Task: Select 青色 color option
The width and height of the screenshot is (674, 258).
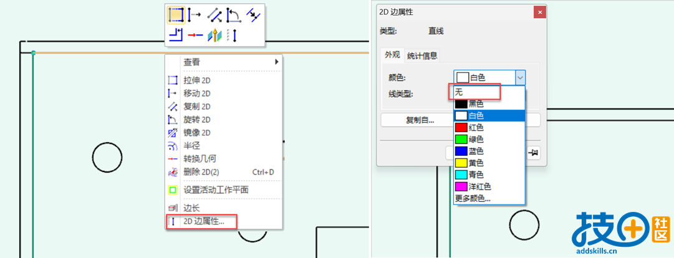Action: (489, 174)
